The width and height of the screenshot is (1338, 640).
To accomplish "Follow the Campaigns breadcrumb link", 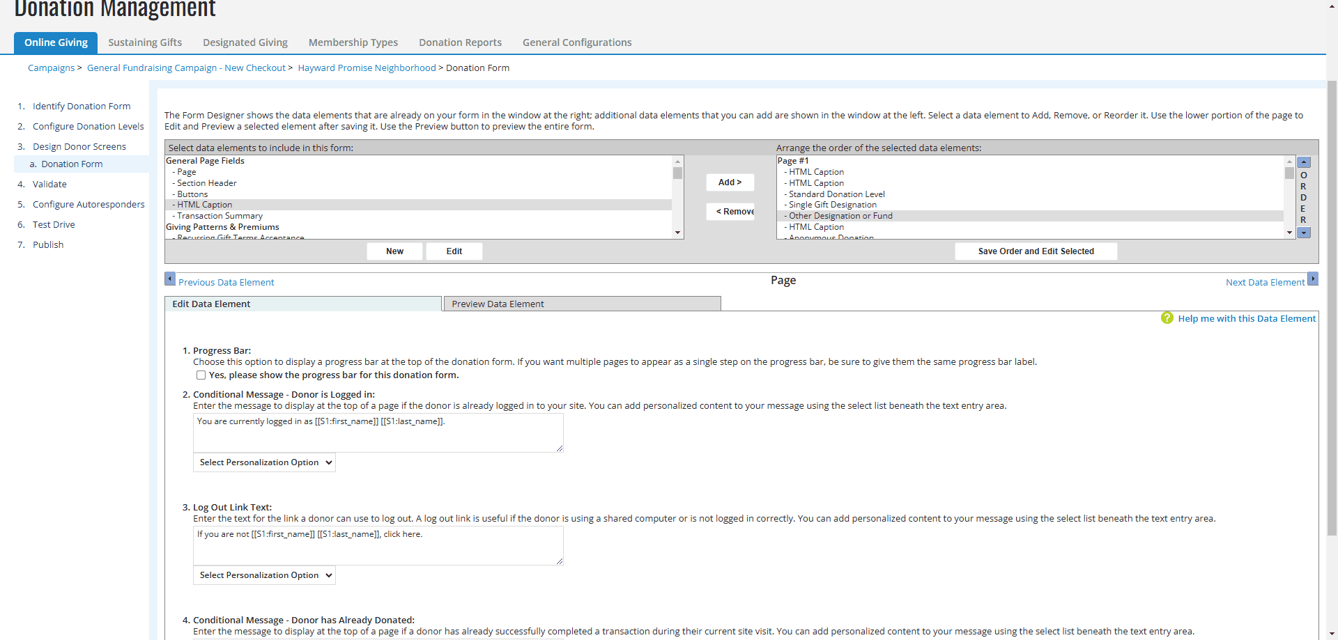I will (51, 68).
